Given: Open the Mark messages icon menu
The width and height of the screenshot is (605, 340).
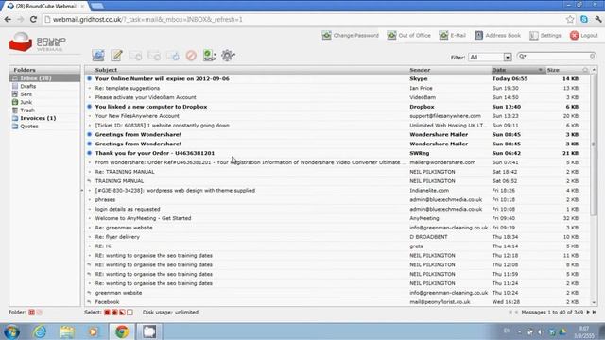Looking at the screenshot, I should click(210, 56).
